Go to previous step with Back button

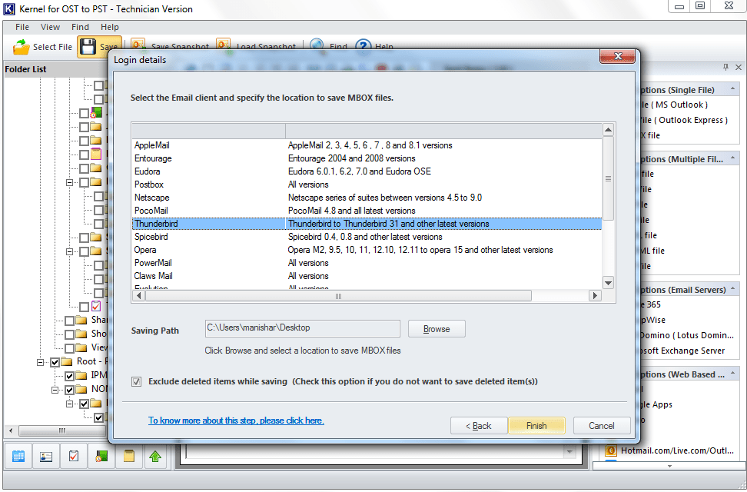(478, 426)
